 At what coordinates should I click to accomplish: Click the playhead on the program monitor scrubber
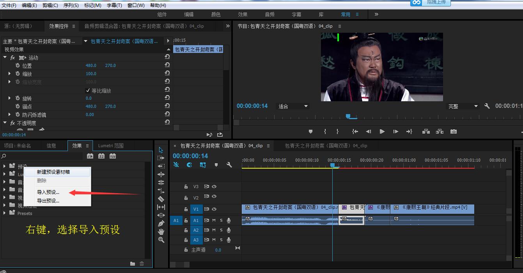[348, 116]
